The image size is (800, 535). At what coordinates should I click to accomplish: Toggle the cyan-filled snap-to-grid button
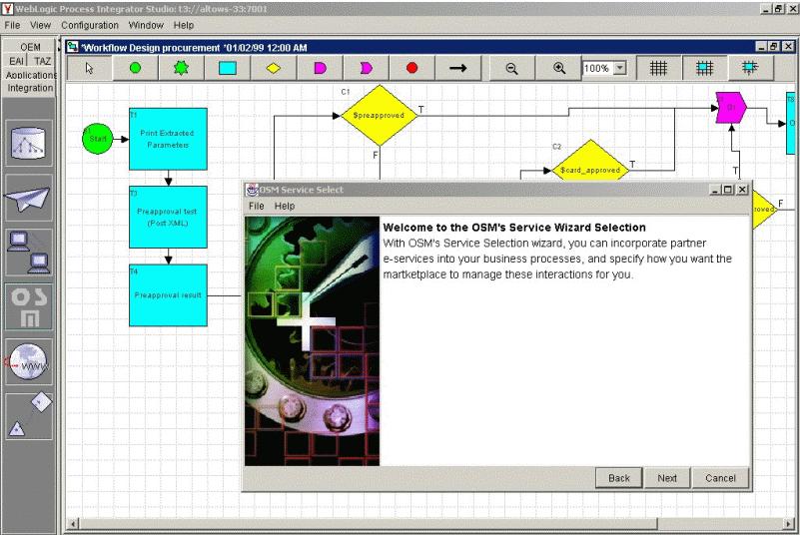pyautogui.click(x=704, y=68)
